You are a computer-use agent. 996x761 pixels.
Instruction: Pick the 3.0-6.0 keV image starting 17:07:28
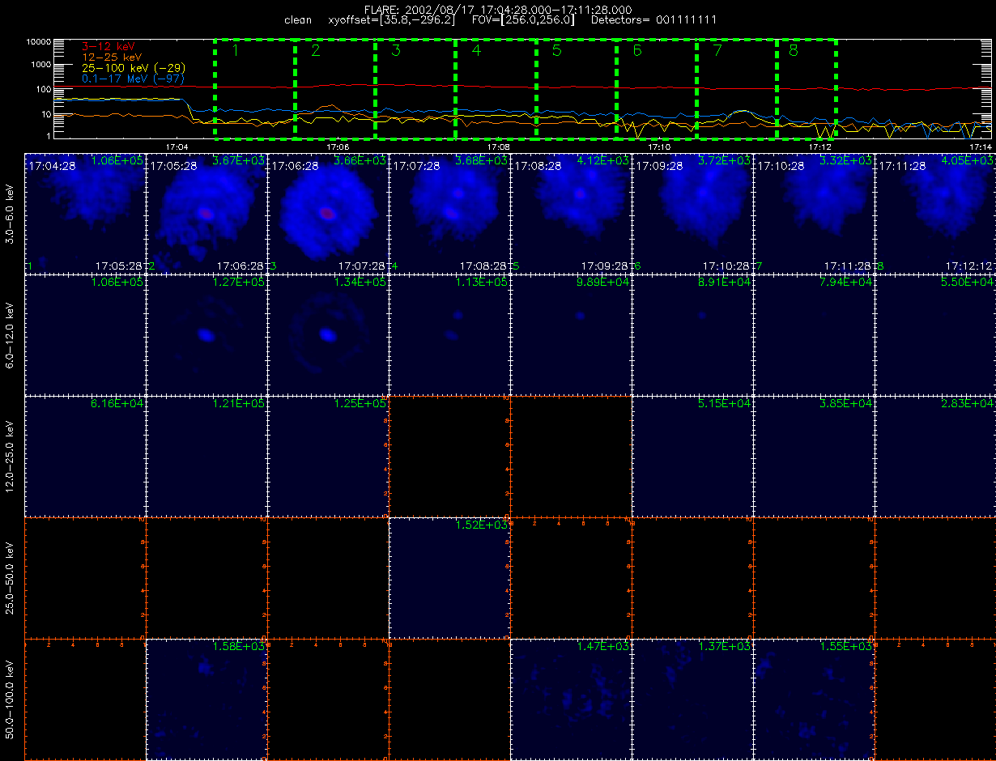click(449, 213)
